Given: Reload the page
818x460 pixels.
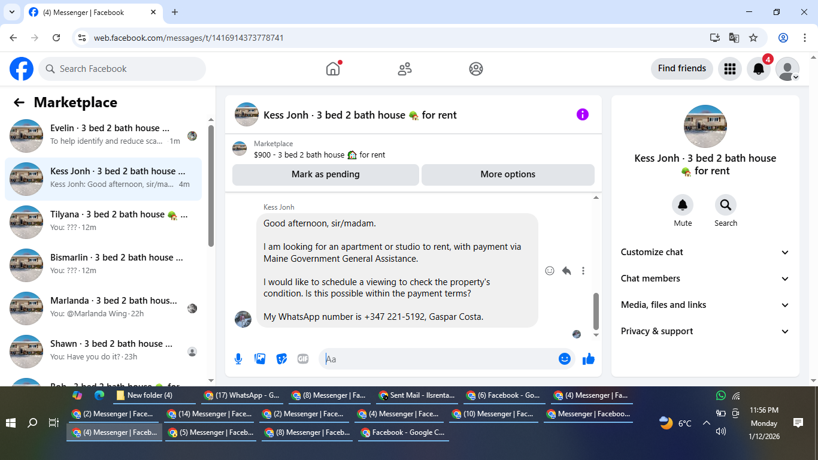Looking at the screenshot, I should click(x=56, y=38).
